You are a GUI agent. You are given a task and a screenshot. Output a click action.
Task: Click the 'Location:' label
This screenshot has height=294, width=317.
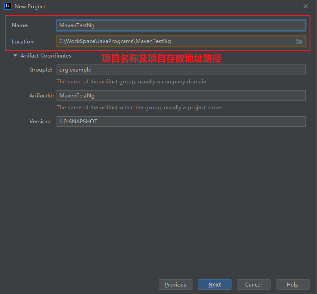point(23,42)
